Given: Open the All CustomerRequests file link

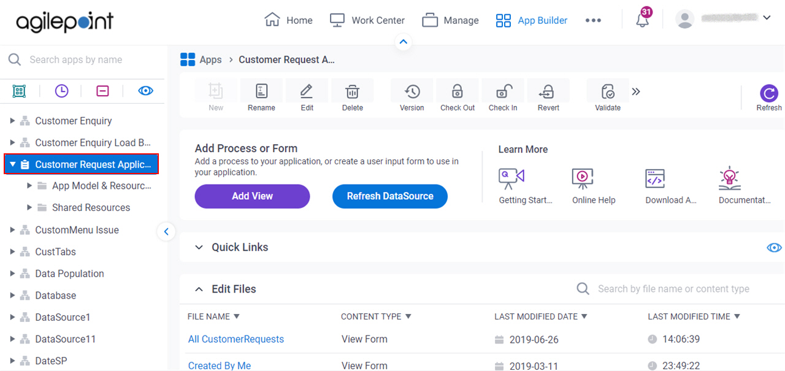Looking at the screenshot, I should (x=236, y=339).
